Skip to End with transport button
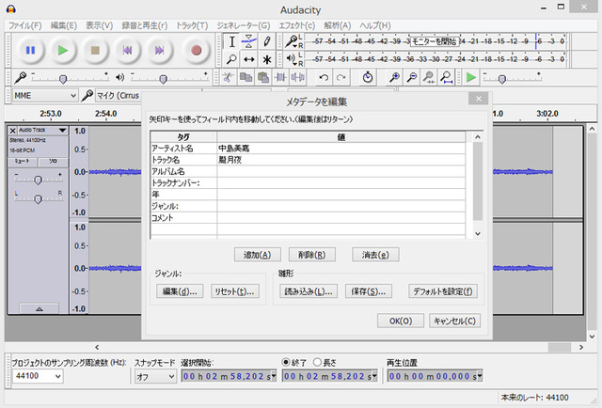 tap(160, 50)
